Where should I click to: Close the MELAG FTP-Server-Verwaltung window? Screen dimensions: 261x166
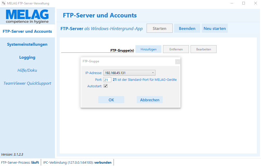[x=255, y=3]
